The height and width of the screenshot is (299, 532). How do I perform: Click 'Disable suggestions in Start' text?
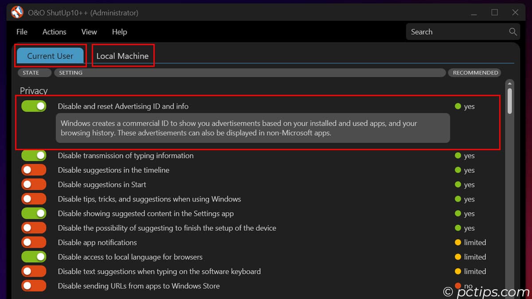(x=102, y=184)
